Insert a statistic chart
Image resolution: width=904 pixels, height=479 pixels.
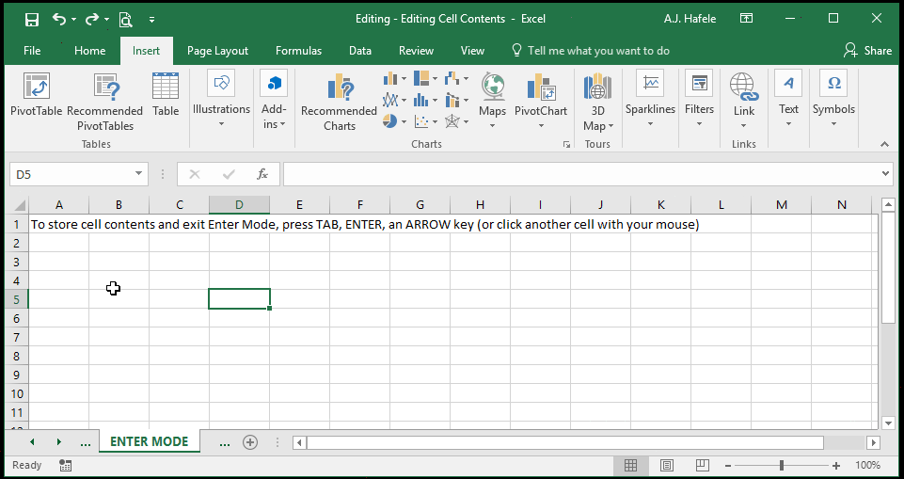tap(426, 101)
